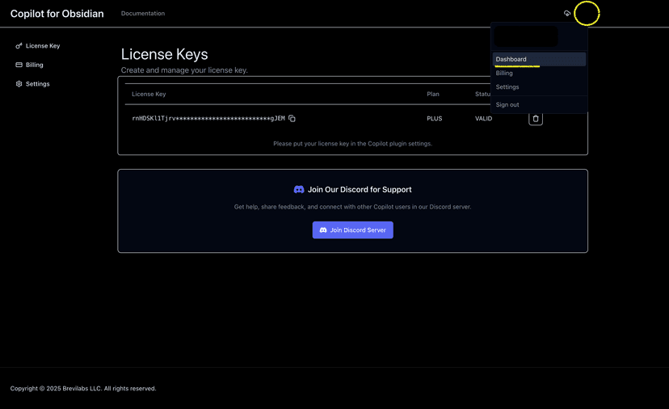Click the masked license key text
669x409 pixels.
[208, 119]
